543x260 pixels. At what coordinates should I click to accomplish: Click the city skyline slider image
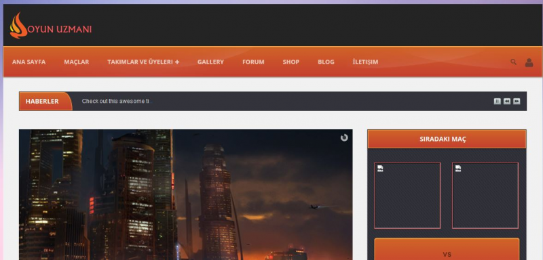click(185, 195)
